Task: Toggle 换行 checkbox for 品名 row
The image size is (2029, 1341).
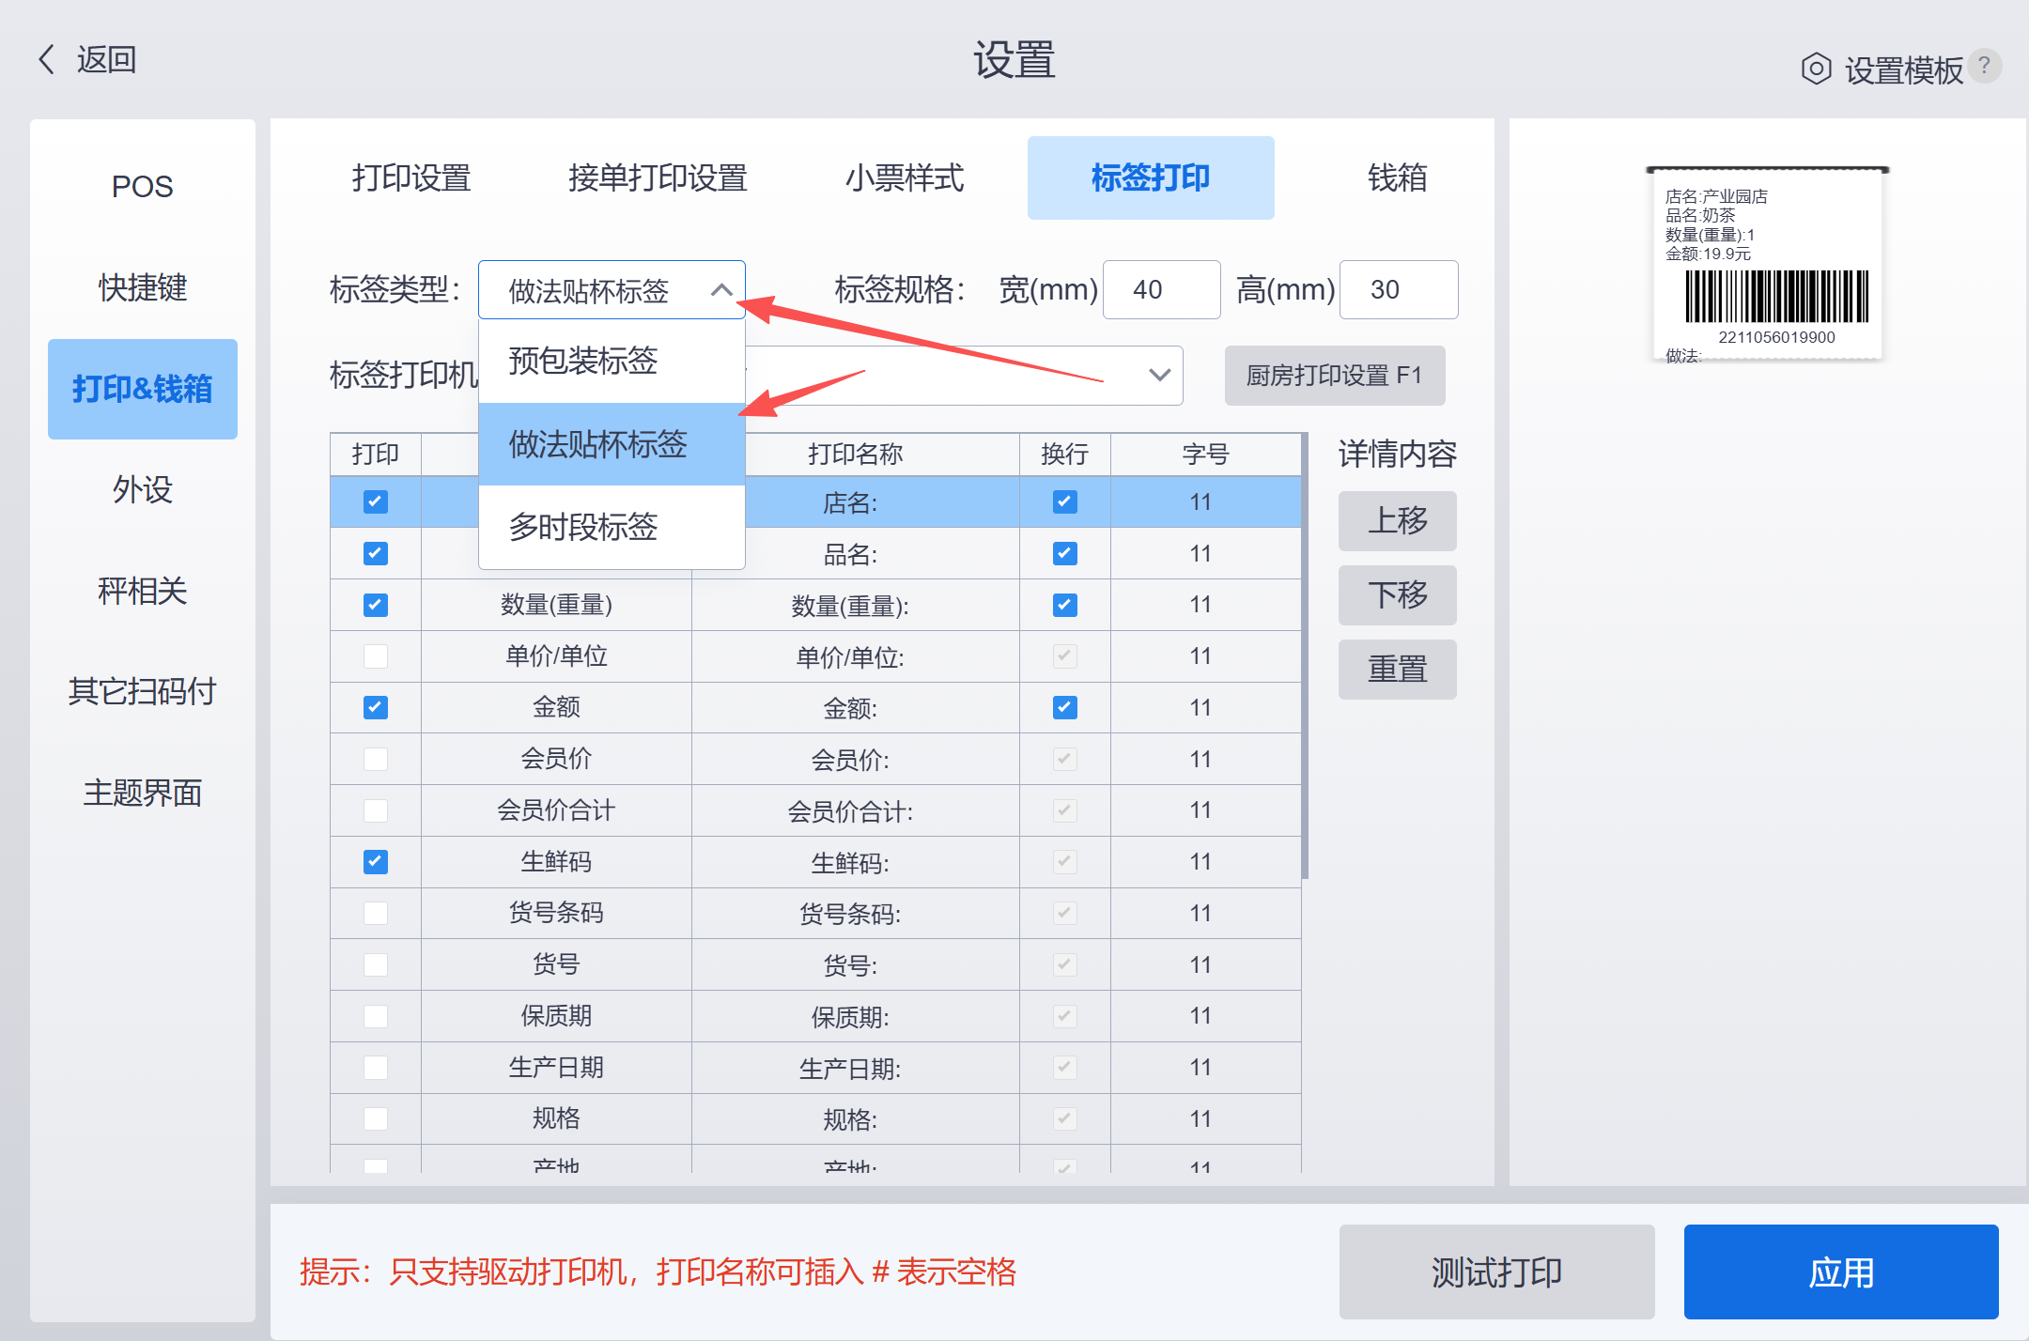Action: coord(1064,553)
